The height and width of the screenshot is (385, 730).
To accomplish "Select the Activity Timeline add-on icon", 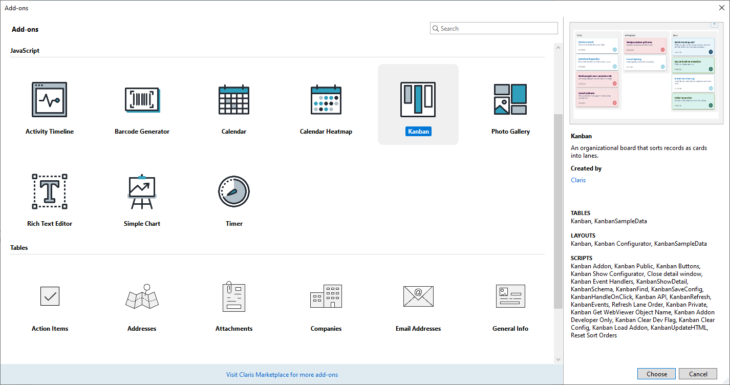I will pos(50,100).
